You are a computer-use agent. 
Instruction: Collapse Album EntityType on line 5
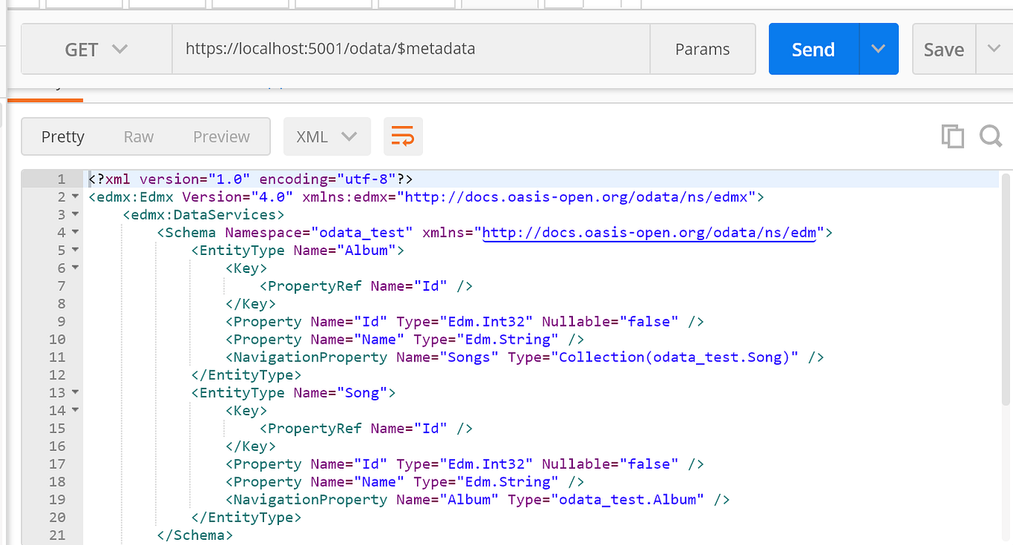pyautogui.click(x=75, y=251)
